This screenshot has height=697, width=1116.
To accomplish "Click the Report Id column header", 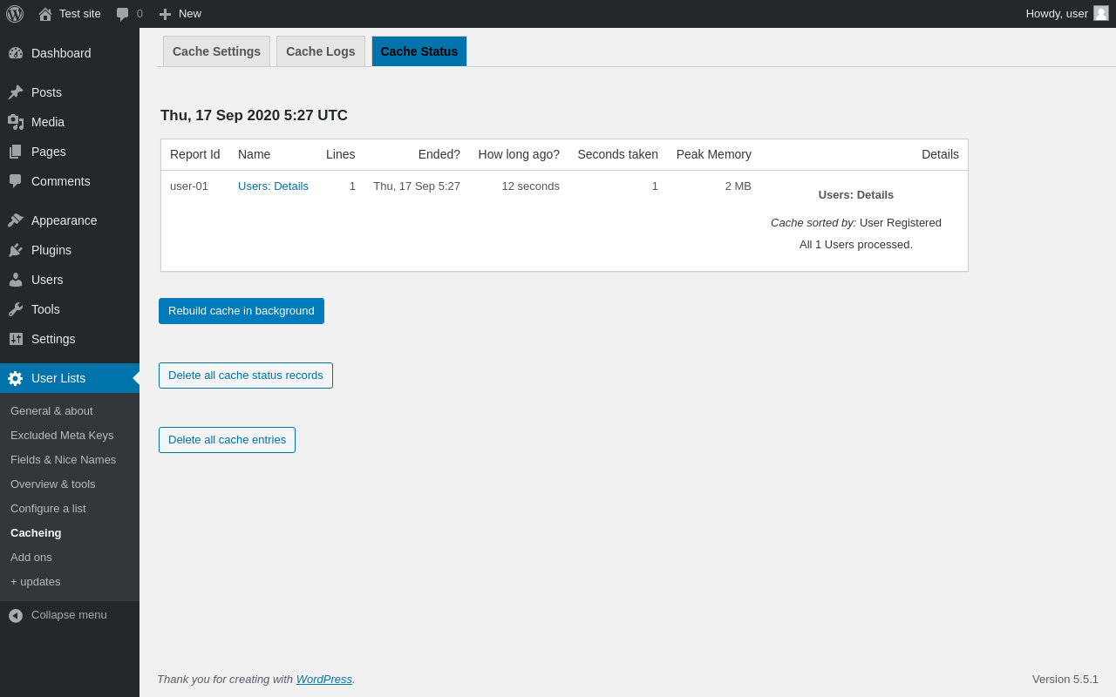I will pyautogui.click(x=195, y=154).
